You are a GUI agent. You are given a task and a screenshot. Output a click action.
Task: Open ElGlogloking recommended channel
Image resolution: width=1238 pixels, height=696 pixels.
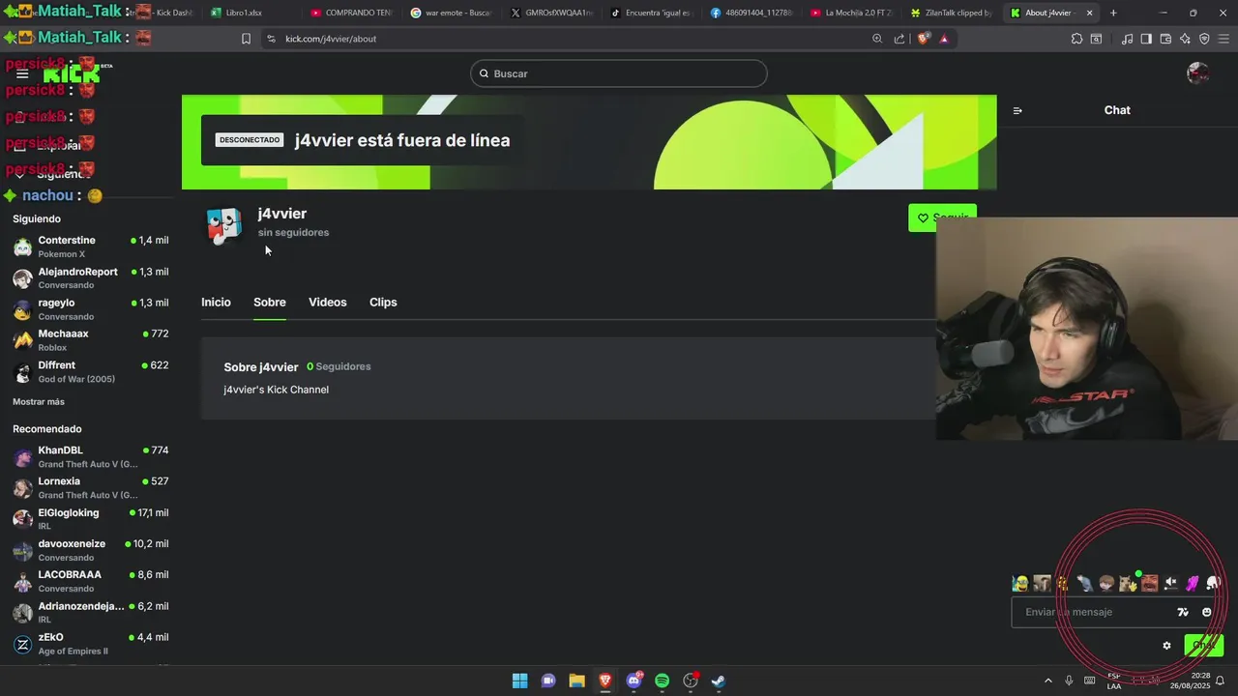pos(91,519)
